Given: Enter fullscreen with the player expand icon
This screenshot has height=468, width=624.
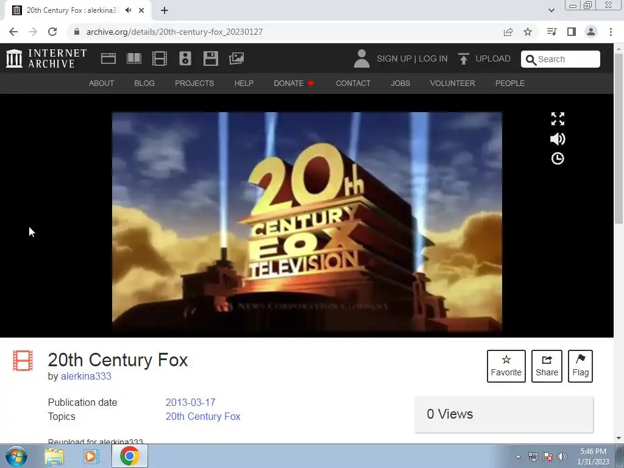Looking at the screenshot, I should click(558, 119).
